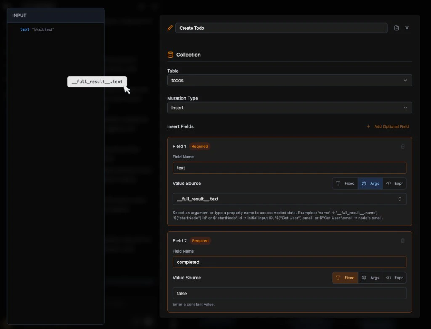
Task: Click the Required badge on Field 1
Action: point(200,147)
